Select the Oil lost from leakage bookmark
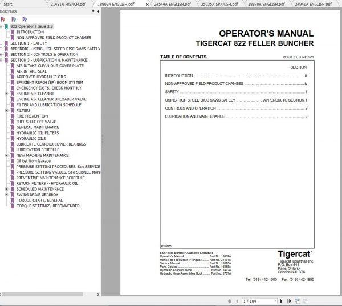 click(34, 161)
